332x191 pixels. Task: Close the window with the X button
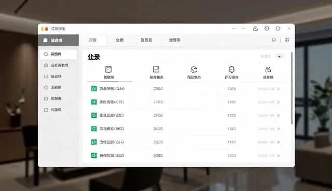pyautogui.click(x=289, y=29)
